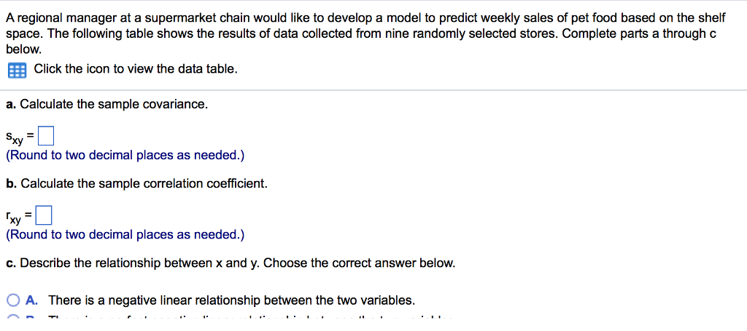
Task: Click the bold 'A.' choice letter
Action: pos(32,300)
